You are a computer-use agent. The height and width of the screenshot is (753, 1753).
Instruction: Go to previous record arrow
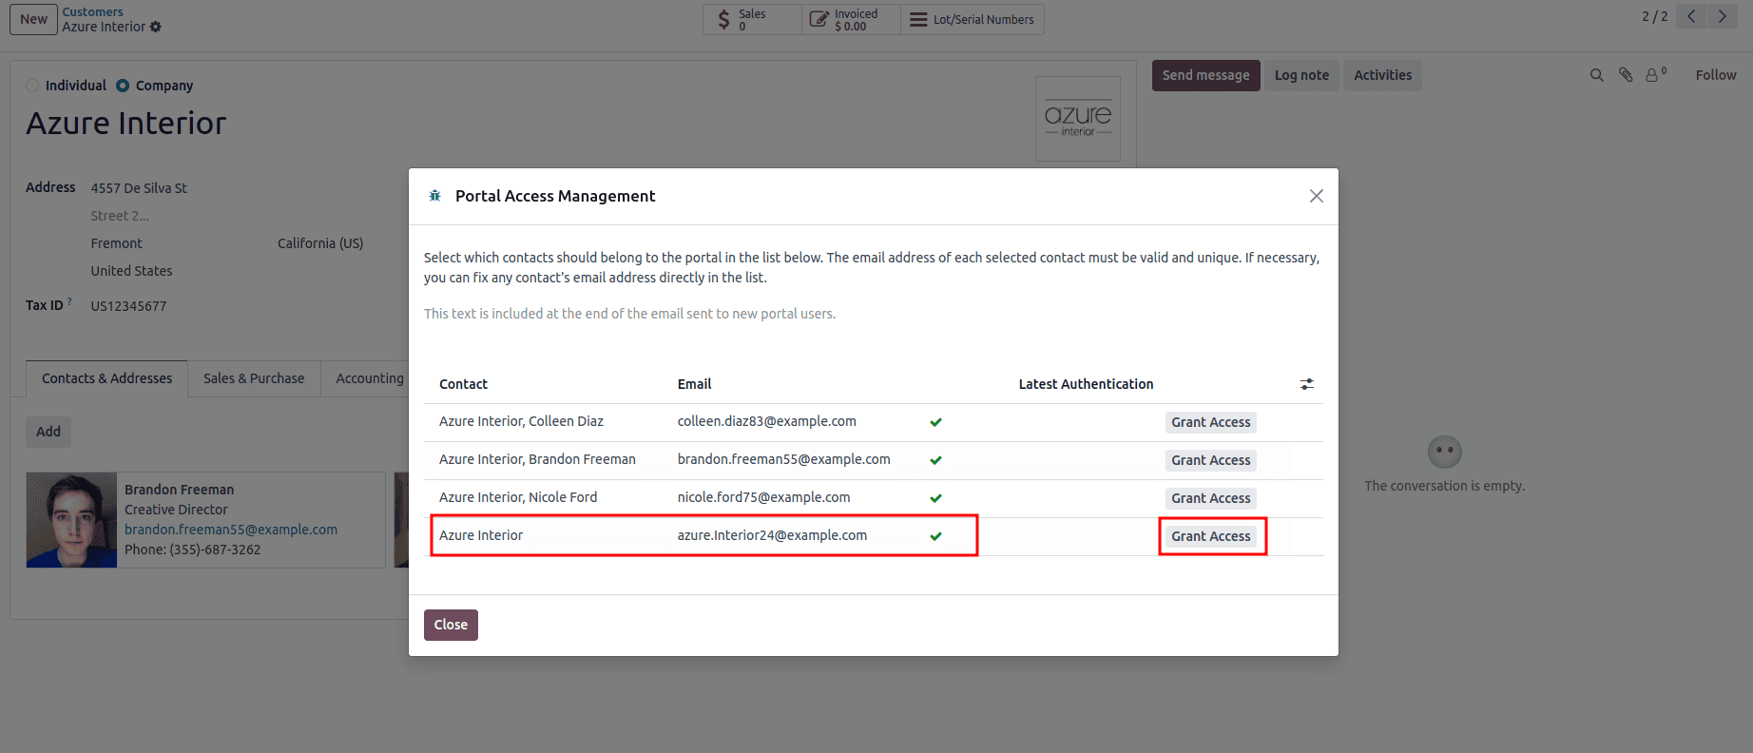tap(1691, 16)
